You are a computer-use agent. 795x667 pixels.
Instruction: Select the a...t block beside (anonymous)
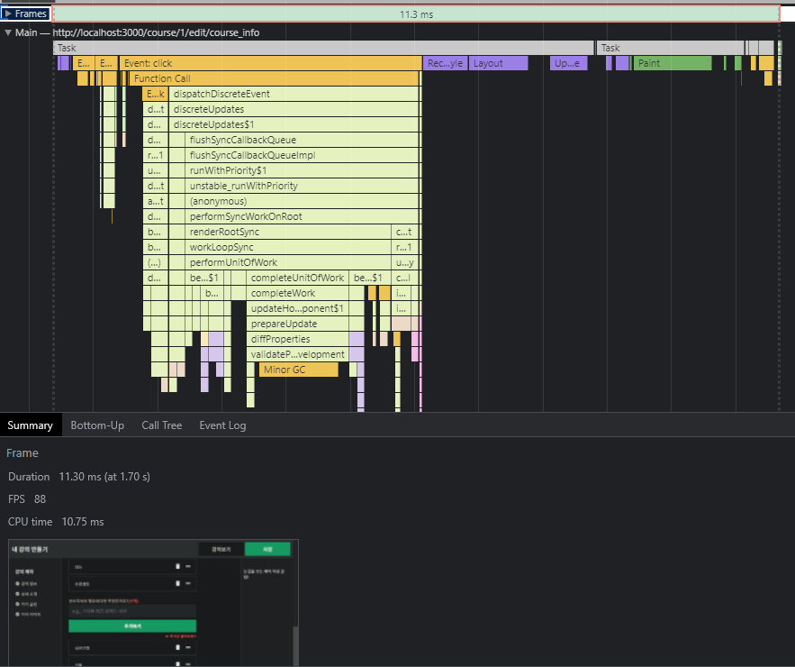coord(155,201)
